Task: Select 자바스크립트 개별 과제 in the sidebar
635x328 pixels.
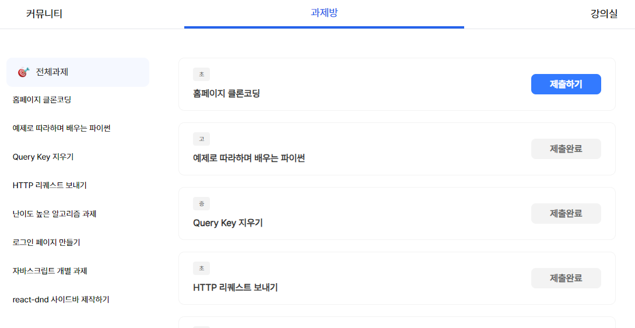Action: point(50,271)
